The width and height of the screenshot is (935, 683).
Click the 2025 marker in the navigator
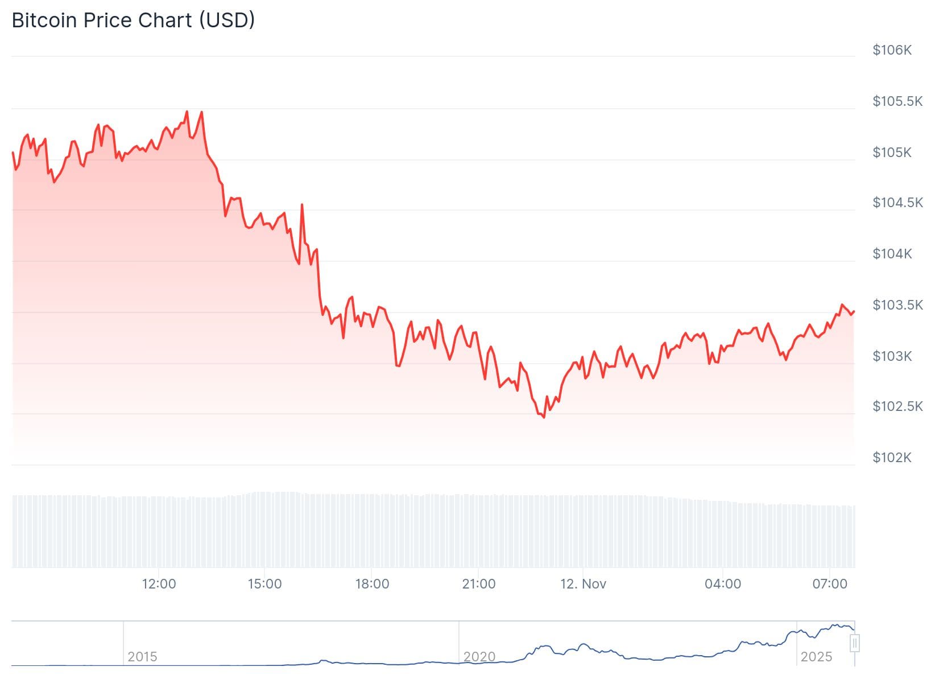pyautogui.click(x=816, y=657)
